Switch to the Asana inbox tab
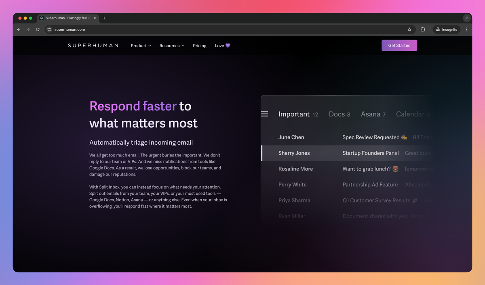The width and height of the screenshot is (485, 285). [373, 114]
